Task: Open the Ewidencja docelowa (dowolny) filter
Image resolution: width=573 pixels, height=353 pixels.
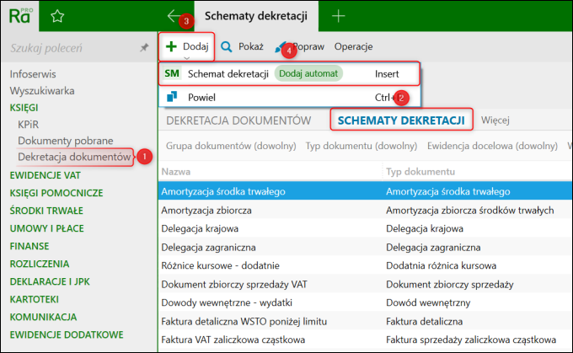Action: [492, 146]
